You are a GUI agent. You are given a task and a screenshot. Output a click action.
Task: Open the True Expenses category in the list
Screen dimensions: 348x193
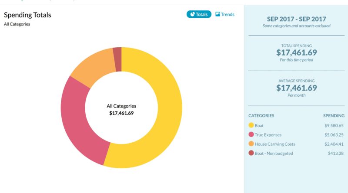click(x=268, y=135)
